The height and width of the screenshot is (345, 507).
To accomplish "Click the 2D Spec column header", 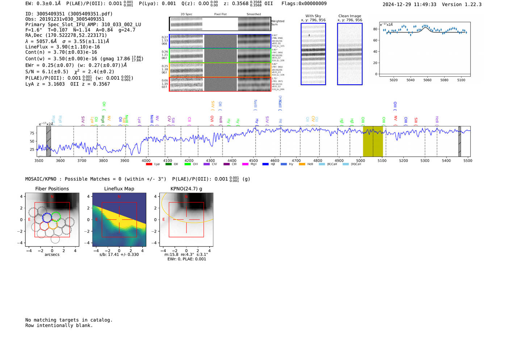I will tap(187, 14).
